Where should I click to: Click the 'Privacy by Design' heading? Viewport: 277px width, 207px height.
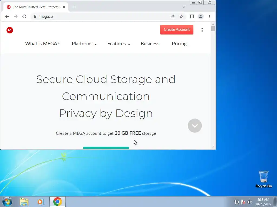tap(106, 113)
